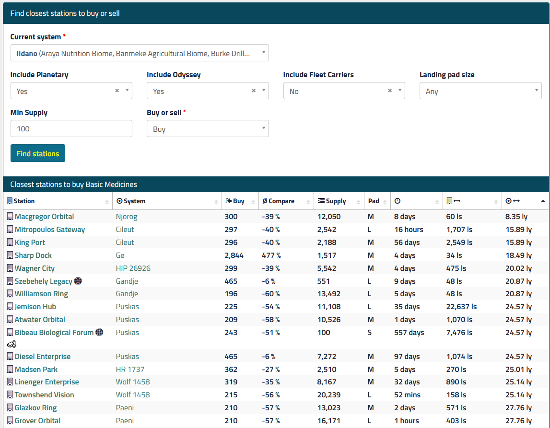This screenshot has width=550, height=428.
Task: Click the station icon beside King Port
Action: point(10,243)
